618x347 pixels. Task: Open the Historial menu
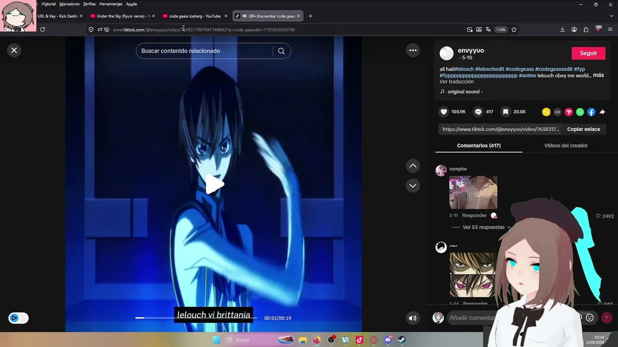coord(48,4)
